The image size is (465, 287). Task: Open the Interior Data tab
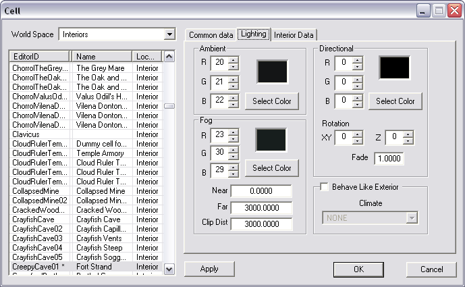click(294, 35)
